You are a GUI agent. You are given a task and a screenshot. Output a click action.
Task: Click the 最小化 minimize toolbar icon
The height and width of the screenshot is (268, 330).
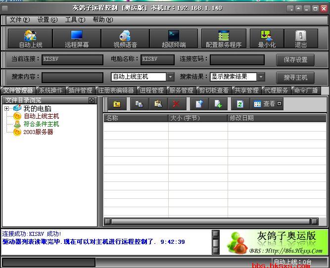pos(267,39)
